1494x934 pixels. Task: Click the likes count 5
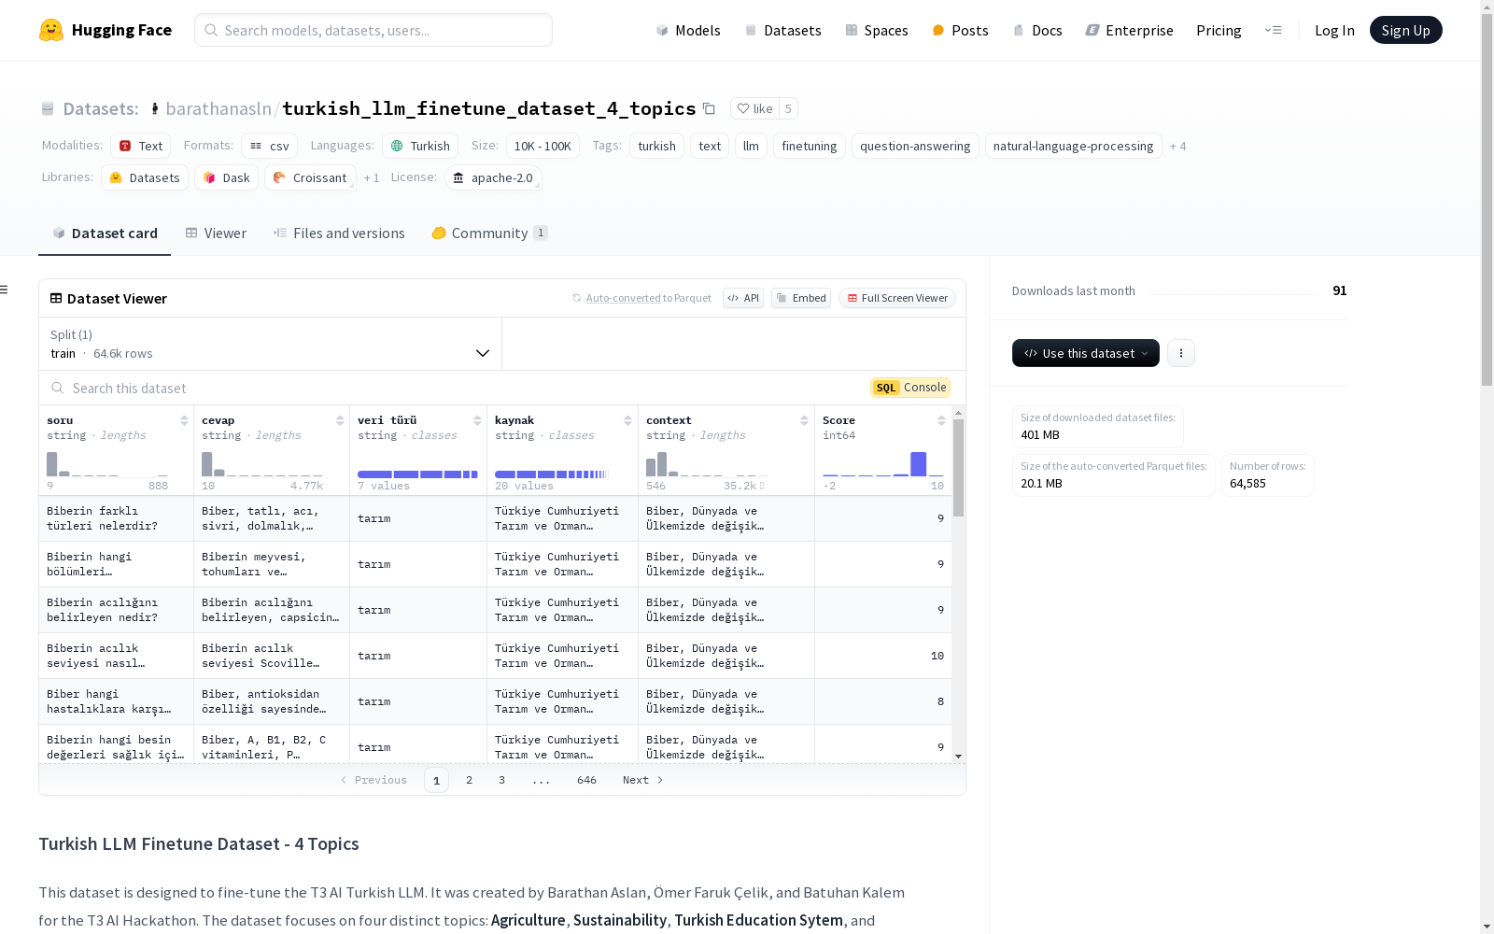coord(788,108)
